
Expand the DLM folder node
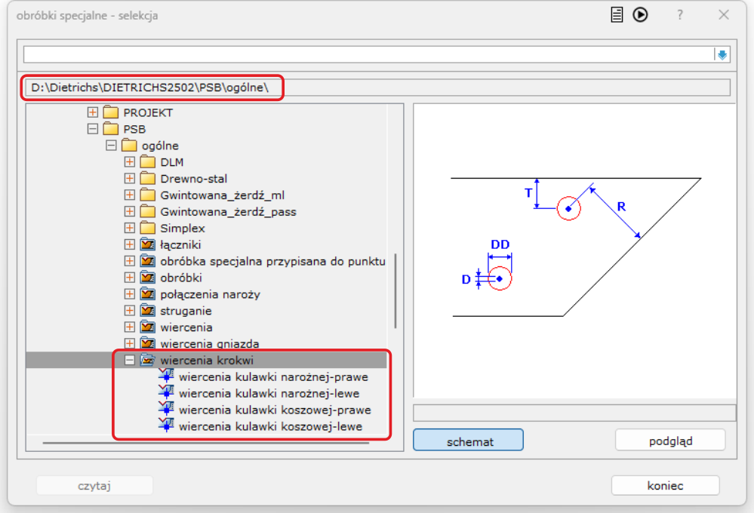point(129,162)
